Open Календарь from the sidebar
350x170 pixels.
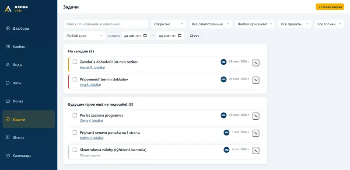[x=28, y=156]
